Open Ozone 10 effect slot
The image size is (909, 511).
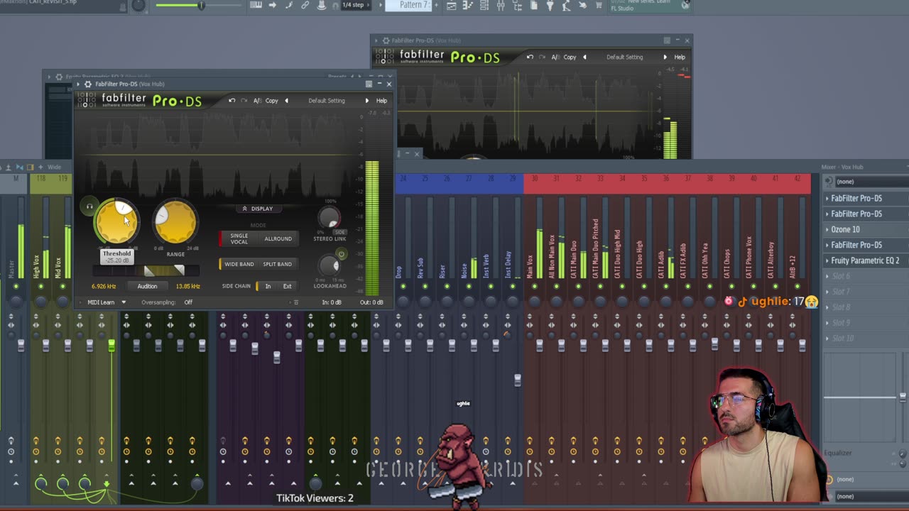845,229
